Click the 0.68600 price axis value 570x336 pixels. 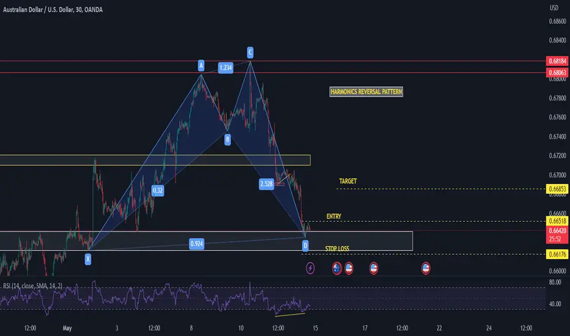[557, 21]
